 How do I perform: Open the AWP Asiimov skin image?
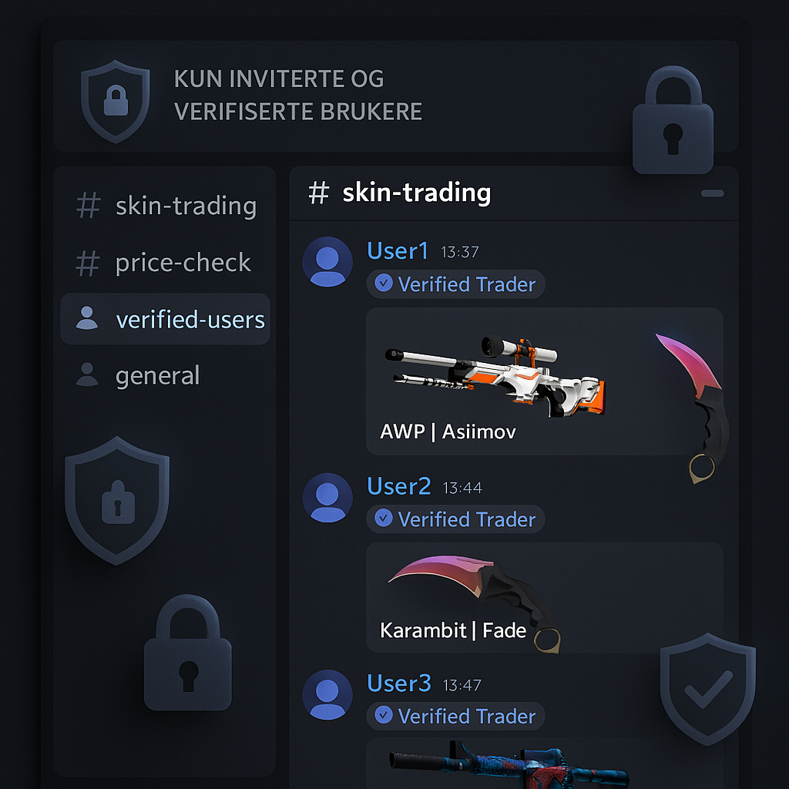pyautogui.click(x=495, y=376)
